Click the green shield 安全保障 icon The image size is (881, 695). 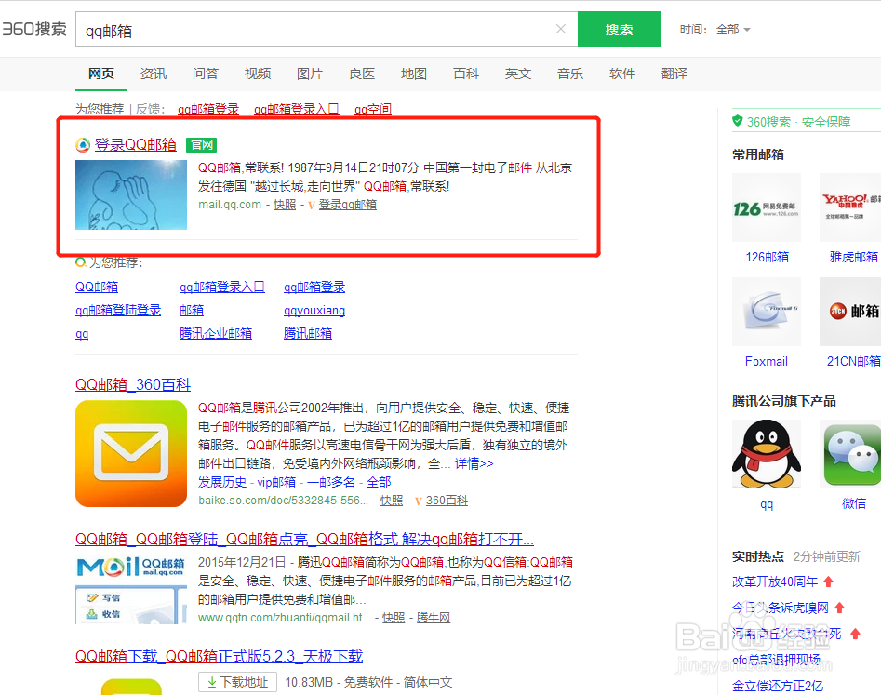[x=737, y=121]
